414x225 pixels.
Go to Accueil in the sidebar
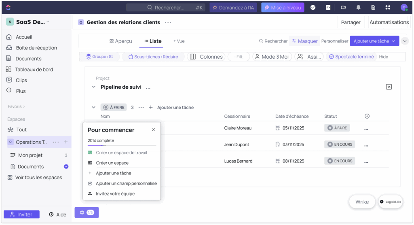coord(24,37)
